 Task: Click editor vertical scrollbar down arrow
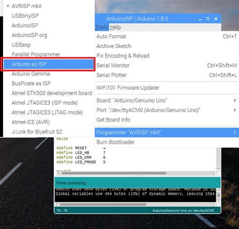tap(218, 168)
